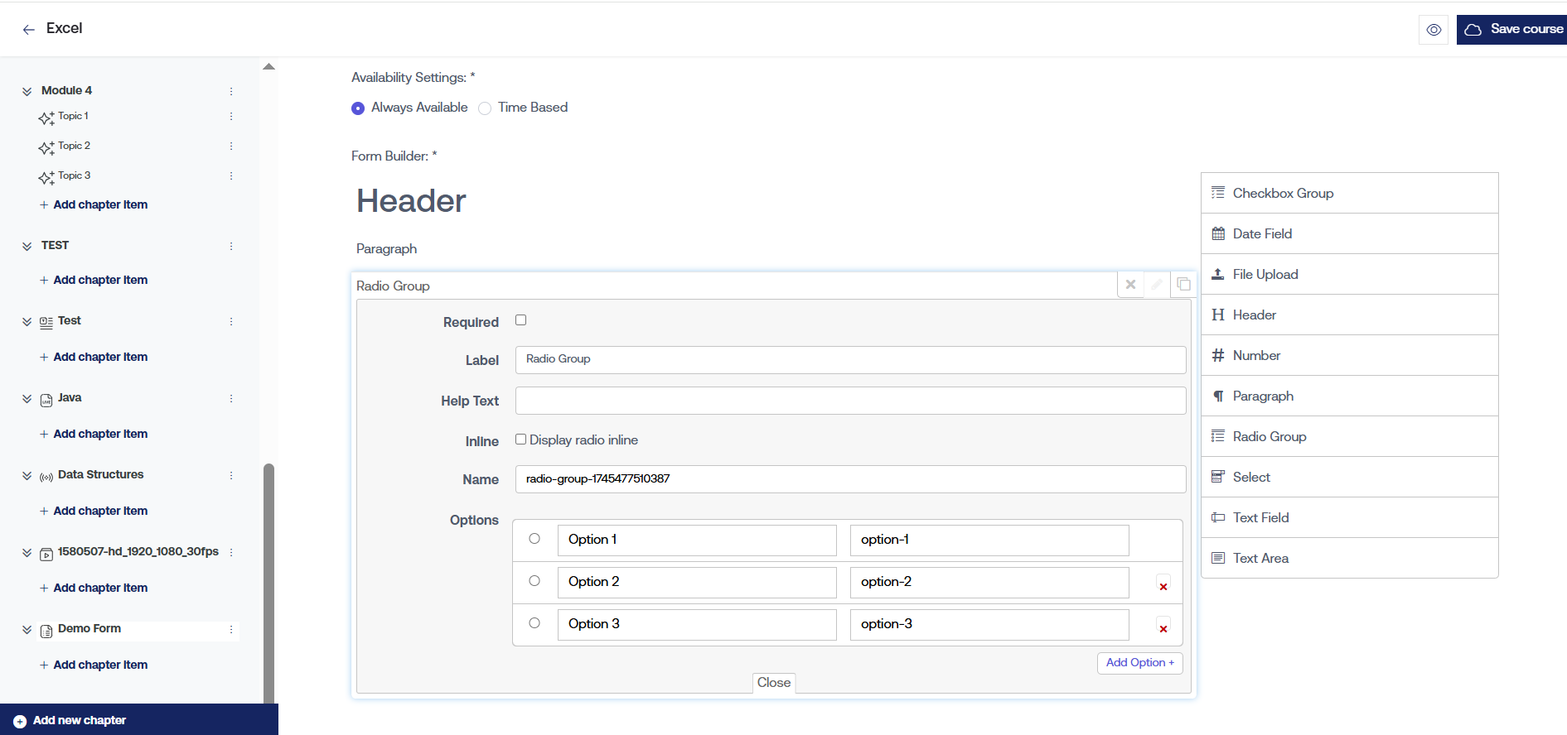Image resolution: width=1567 pixels, height=735 pixels.
Task: Delete Option 2 using red X
Action: coord(1163,586)
